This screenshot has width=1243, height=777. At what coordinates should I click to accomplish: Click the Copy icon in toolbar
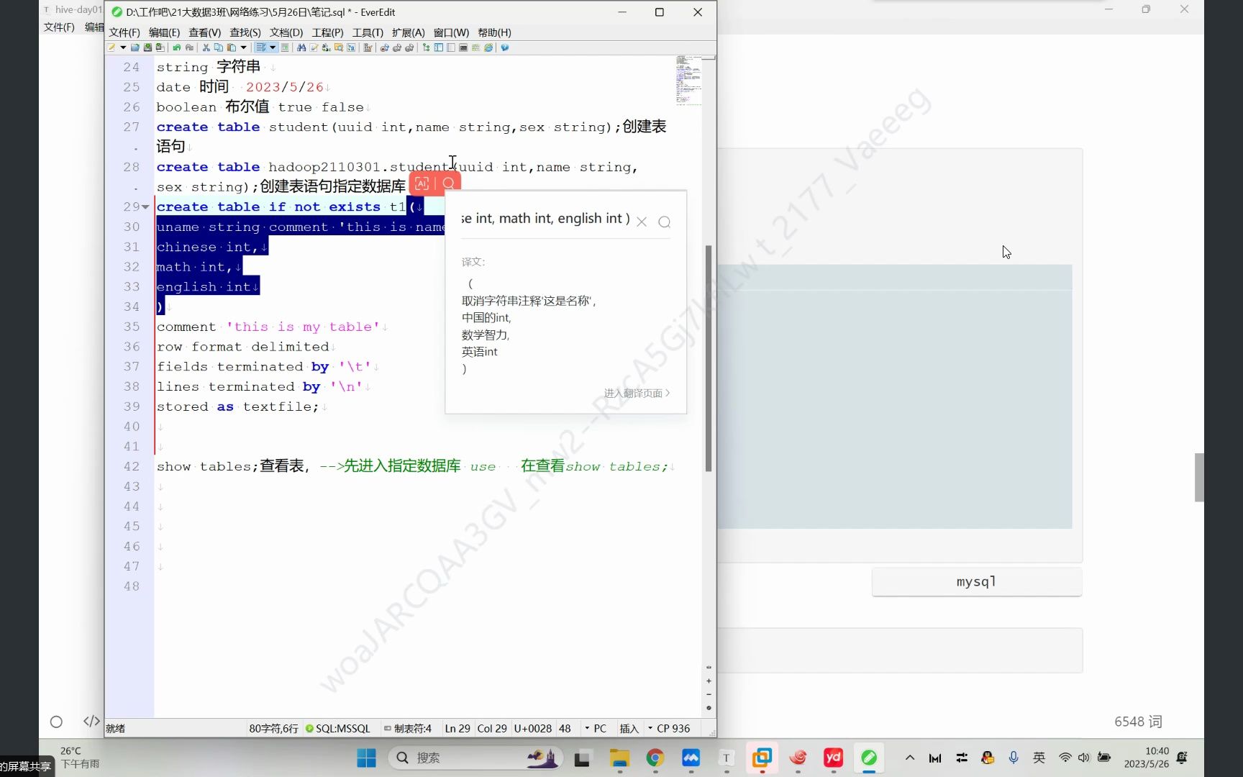219,47
